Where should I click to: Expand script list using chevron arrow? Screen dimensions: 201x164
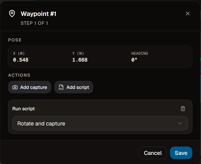tap(180, 123)
